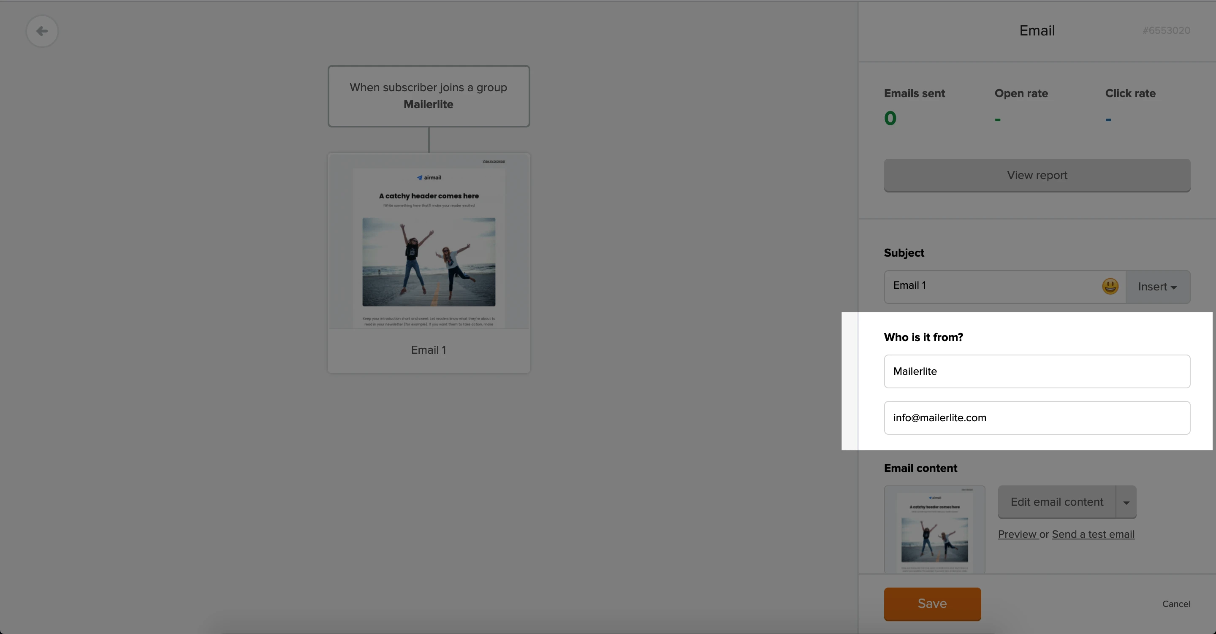Screen dimensions: 1216x634
Task: Cancel the email settings changes
Action: click(x=1176, y=604)
